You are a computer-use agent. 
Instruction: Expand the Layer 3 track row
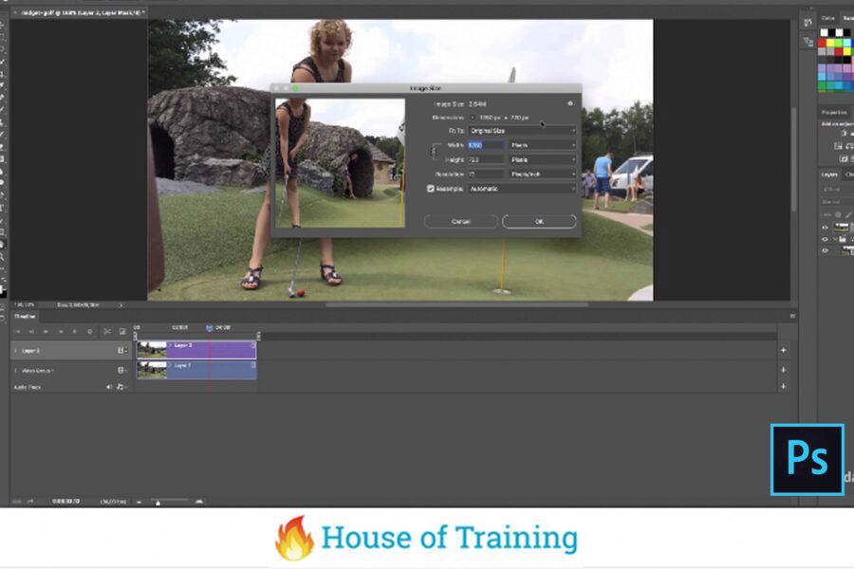(15, 351)
